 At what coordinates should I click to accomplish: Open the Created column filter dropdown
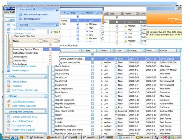coord(143,51)
